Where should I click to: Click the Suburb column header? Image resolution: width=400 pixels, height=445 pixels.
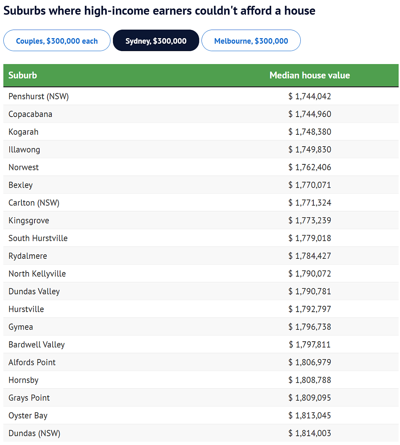click(23, 75)
